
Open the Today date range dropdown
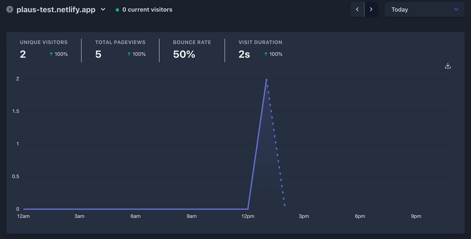pyautogui.click(x=425, y=9)
